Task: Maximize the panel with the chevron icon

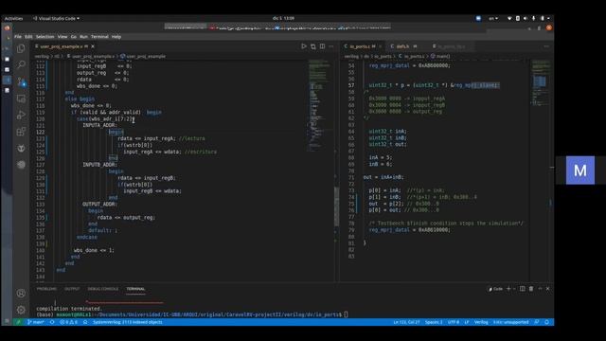Action: pyautogui.click(x=540, y=289)
